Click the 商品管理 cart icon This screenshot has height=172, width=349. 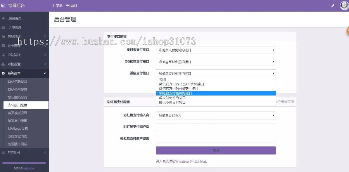click(x=3, y=36)
